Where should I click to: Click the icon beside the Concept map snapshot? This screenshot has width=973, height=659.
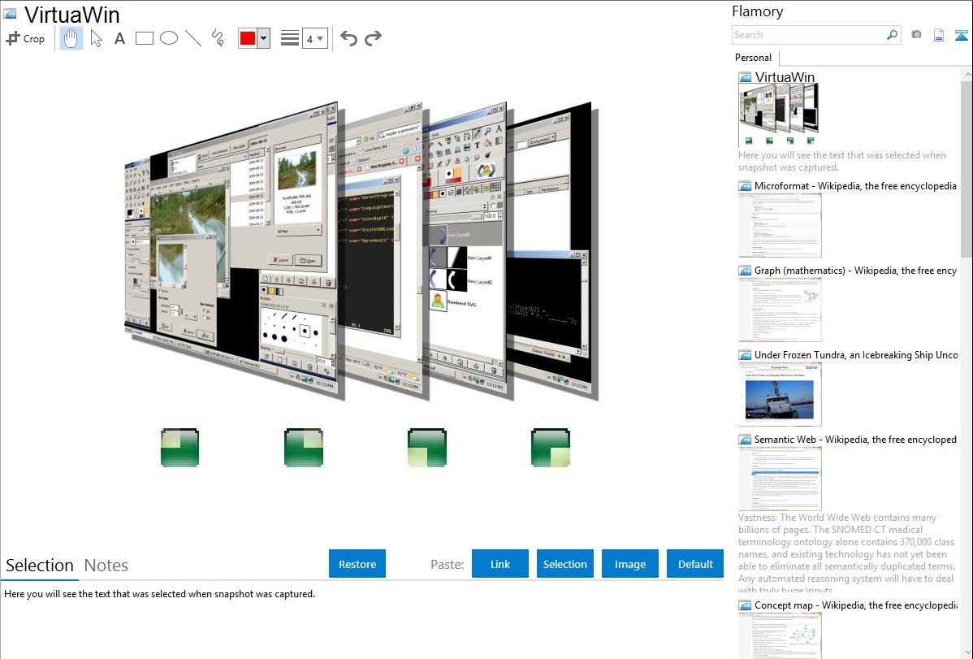(745, 605)
